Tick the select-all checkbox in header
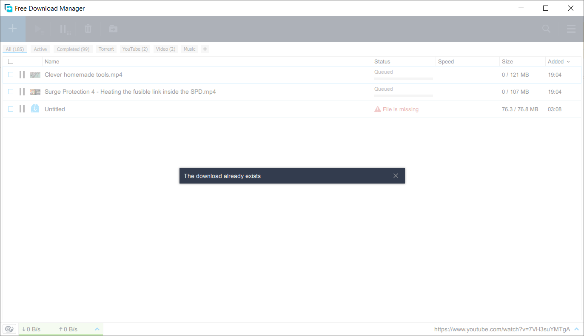This screenshot has width=584, height=336. click(11, 61)
